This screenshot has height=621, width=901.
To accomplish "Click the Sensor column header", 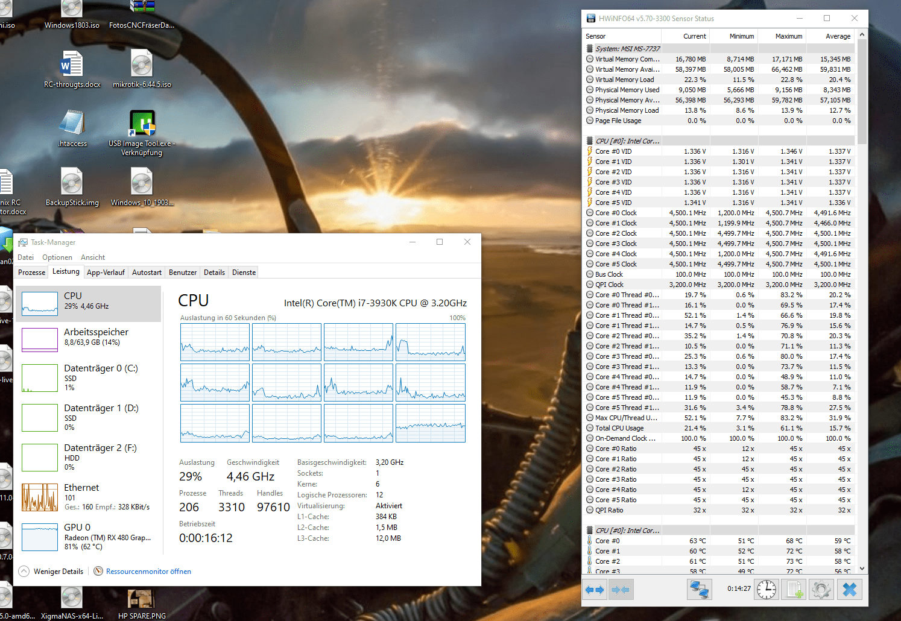I will 622,36.
